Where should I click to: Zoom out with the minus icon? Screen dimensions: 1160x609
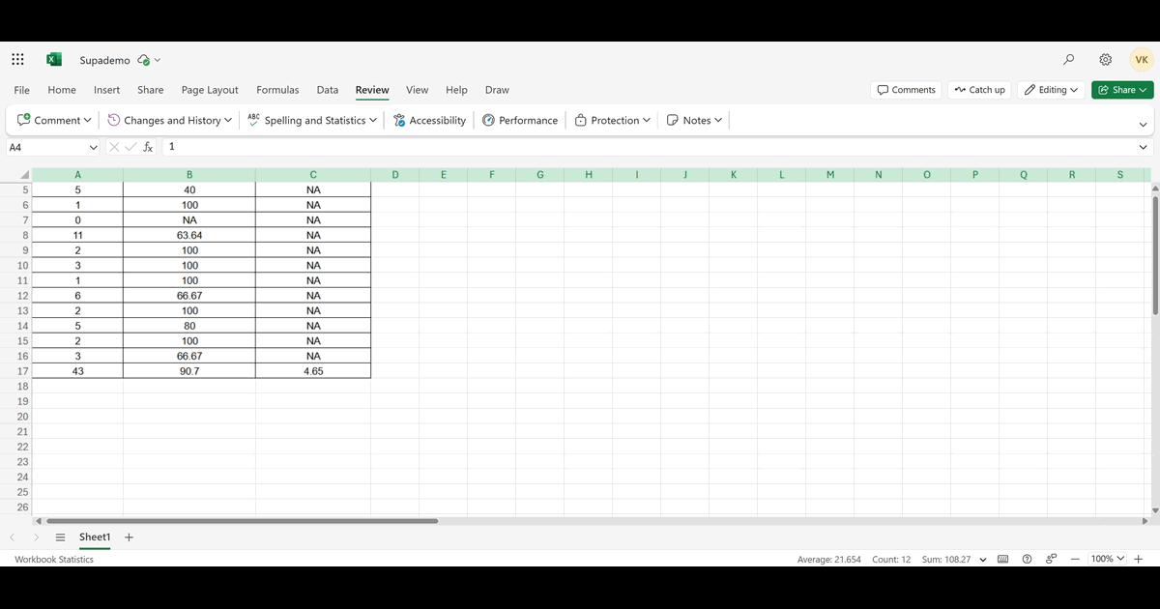pyautogui.click(x=1075, y=559)
